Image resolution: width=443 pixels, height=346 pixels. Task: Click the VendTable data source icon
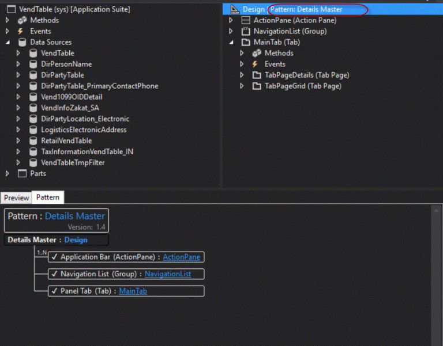click(x=33, y=54)
